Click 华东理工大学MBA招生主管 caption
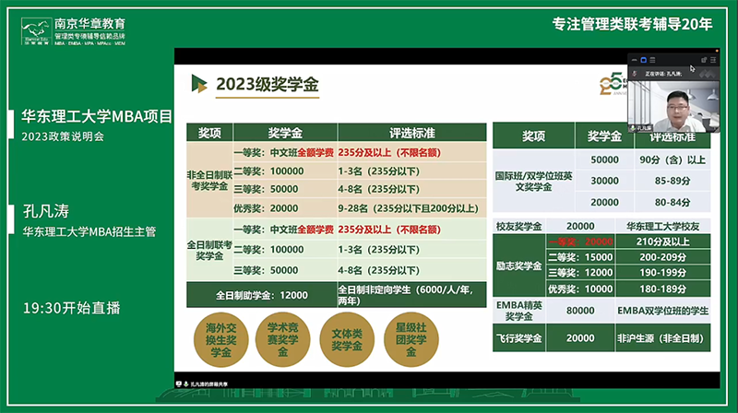 point(89,231)
